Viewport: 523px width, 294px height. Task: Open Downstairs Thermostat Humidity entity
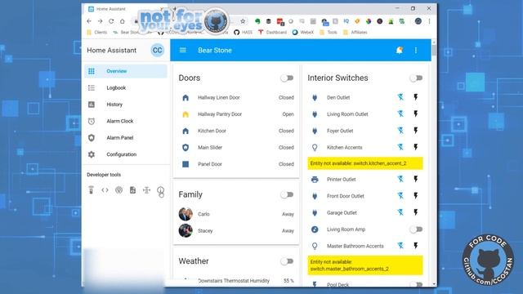(x=236, y=281)
